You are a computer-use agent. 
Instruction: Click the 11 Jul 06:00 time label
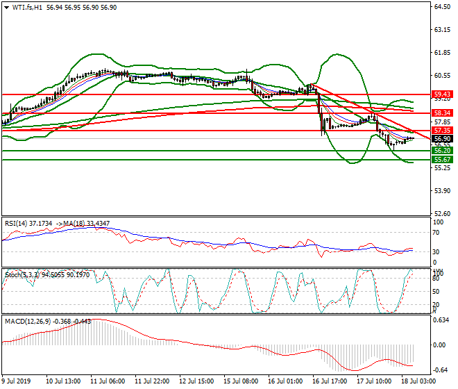(108, 381)
